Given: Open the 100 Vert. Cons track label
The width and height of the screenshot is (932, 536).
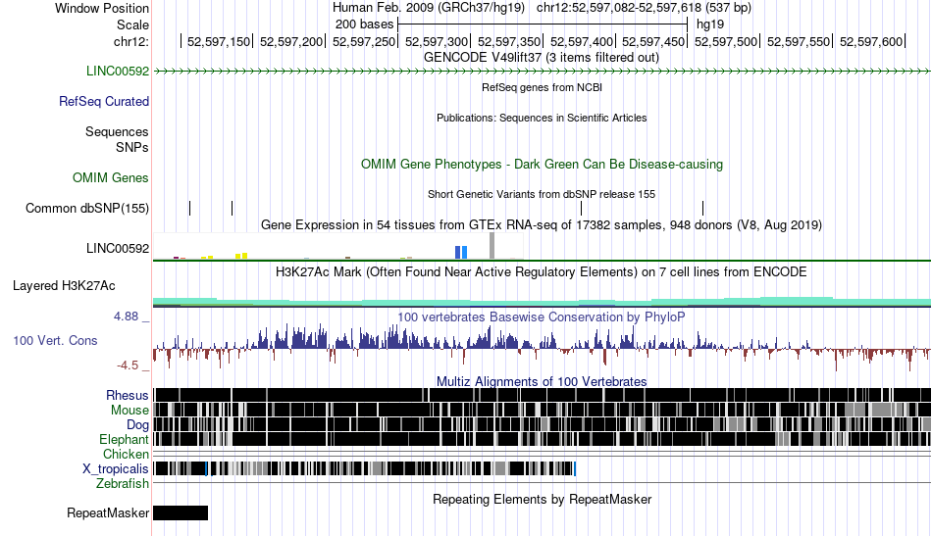Looking at the screenshot, I should pyautogui.click(x=55, y=341).
